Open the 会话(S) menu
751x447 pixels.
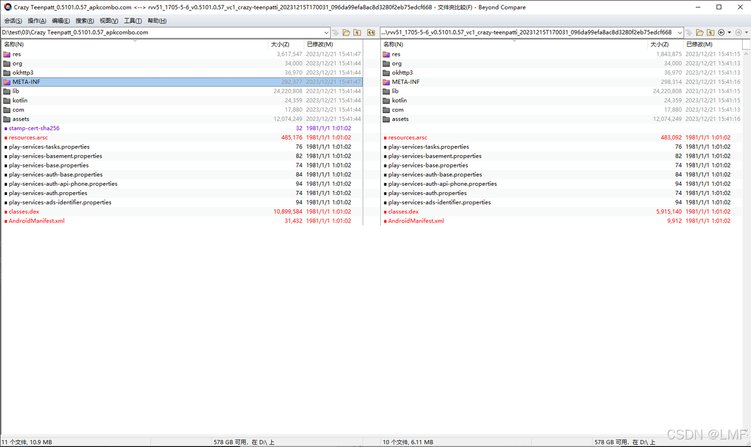coord(13,21)
